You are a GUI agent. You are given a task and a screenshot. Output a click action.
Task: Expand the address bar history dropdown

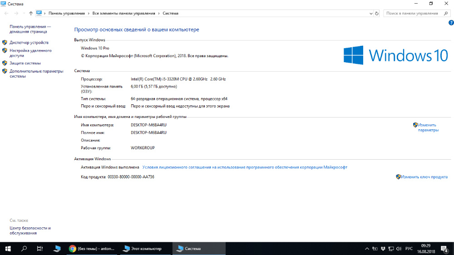click(370, 14)
